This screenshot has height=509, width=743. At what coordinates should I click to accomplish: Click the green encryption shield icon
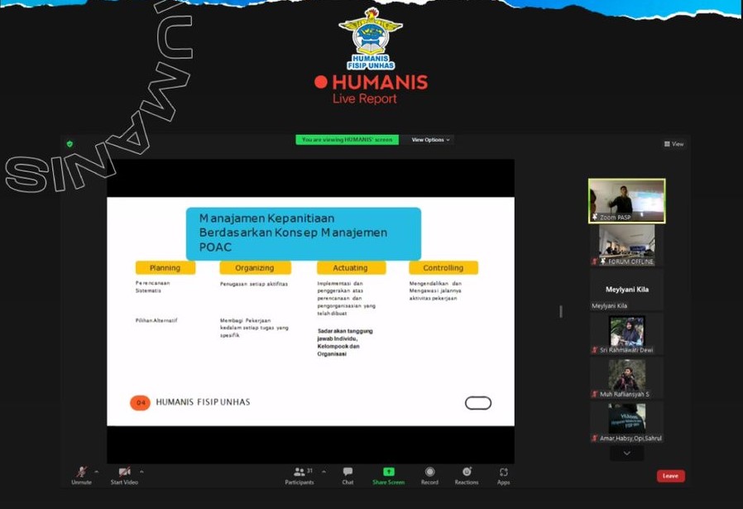point(70,144)
